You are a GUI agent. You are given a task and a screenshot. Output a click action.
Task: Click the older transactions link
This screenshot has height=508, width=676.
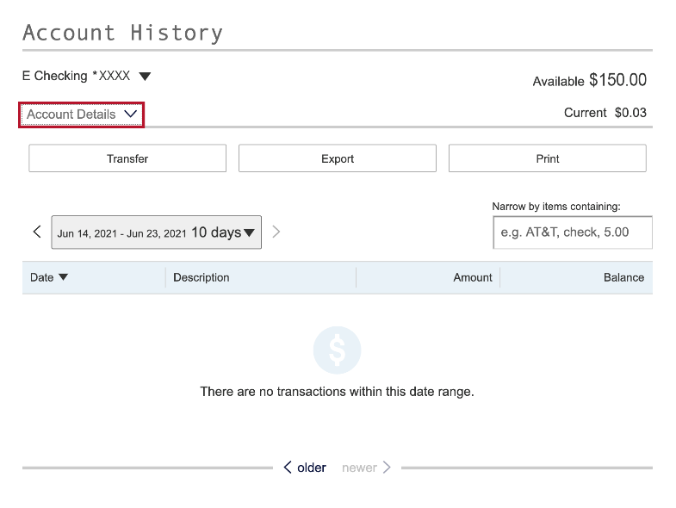305,468
